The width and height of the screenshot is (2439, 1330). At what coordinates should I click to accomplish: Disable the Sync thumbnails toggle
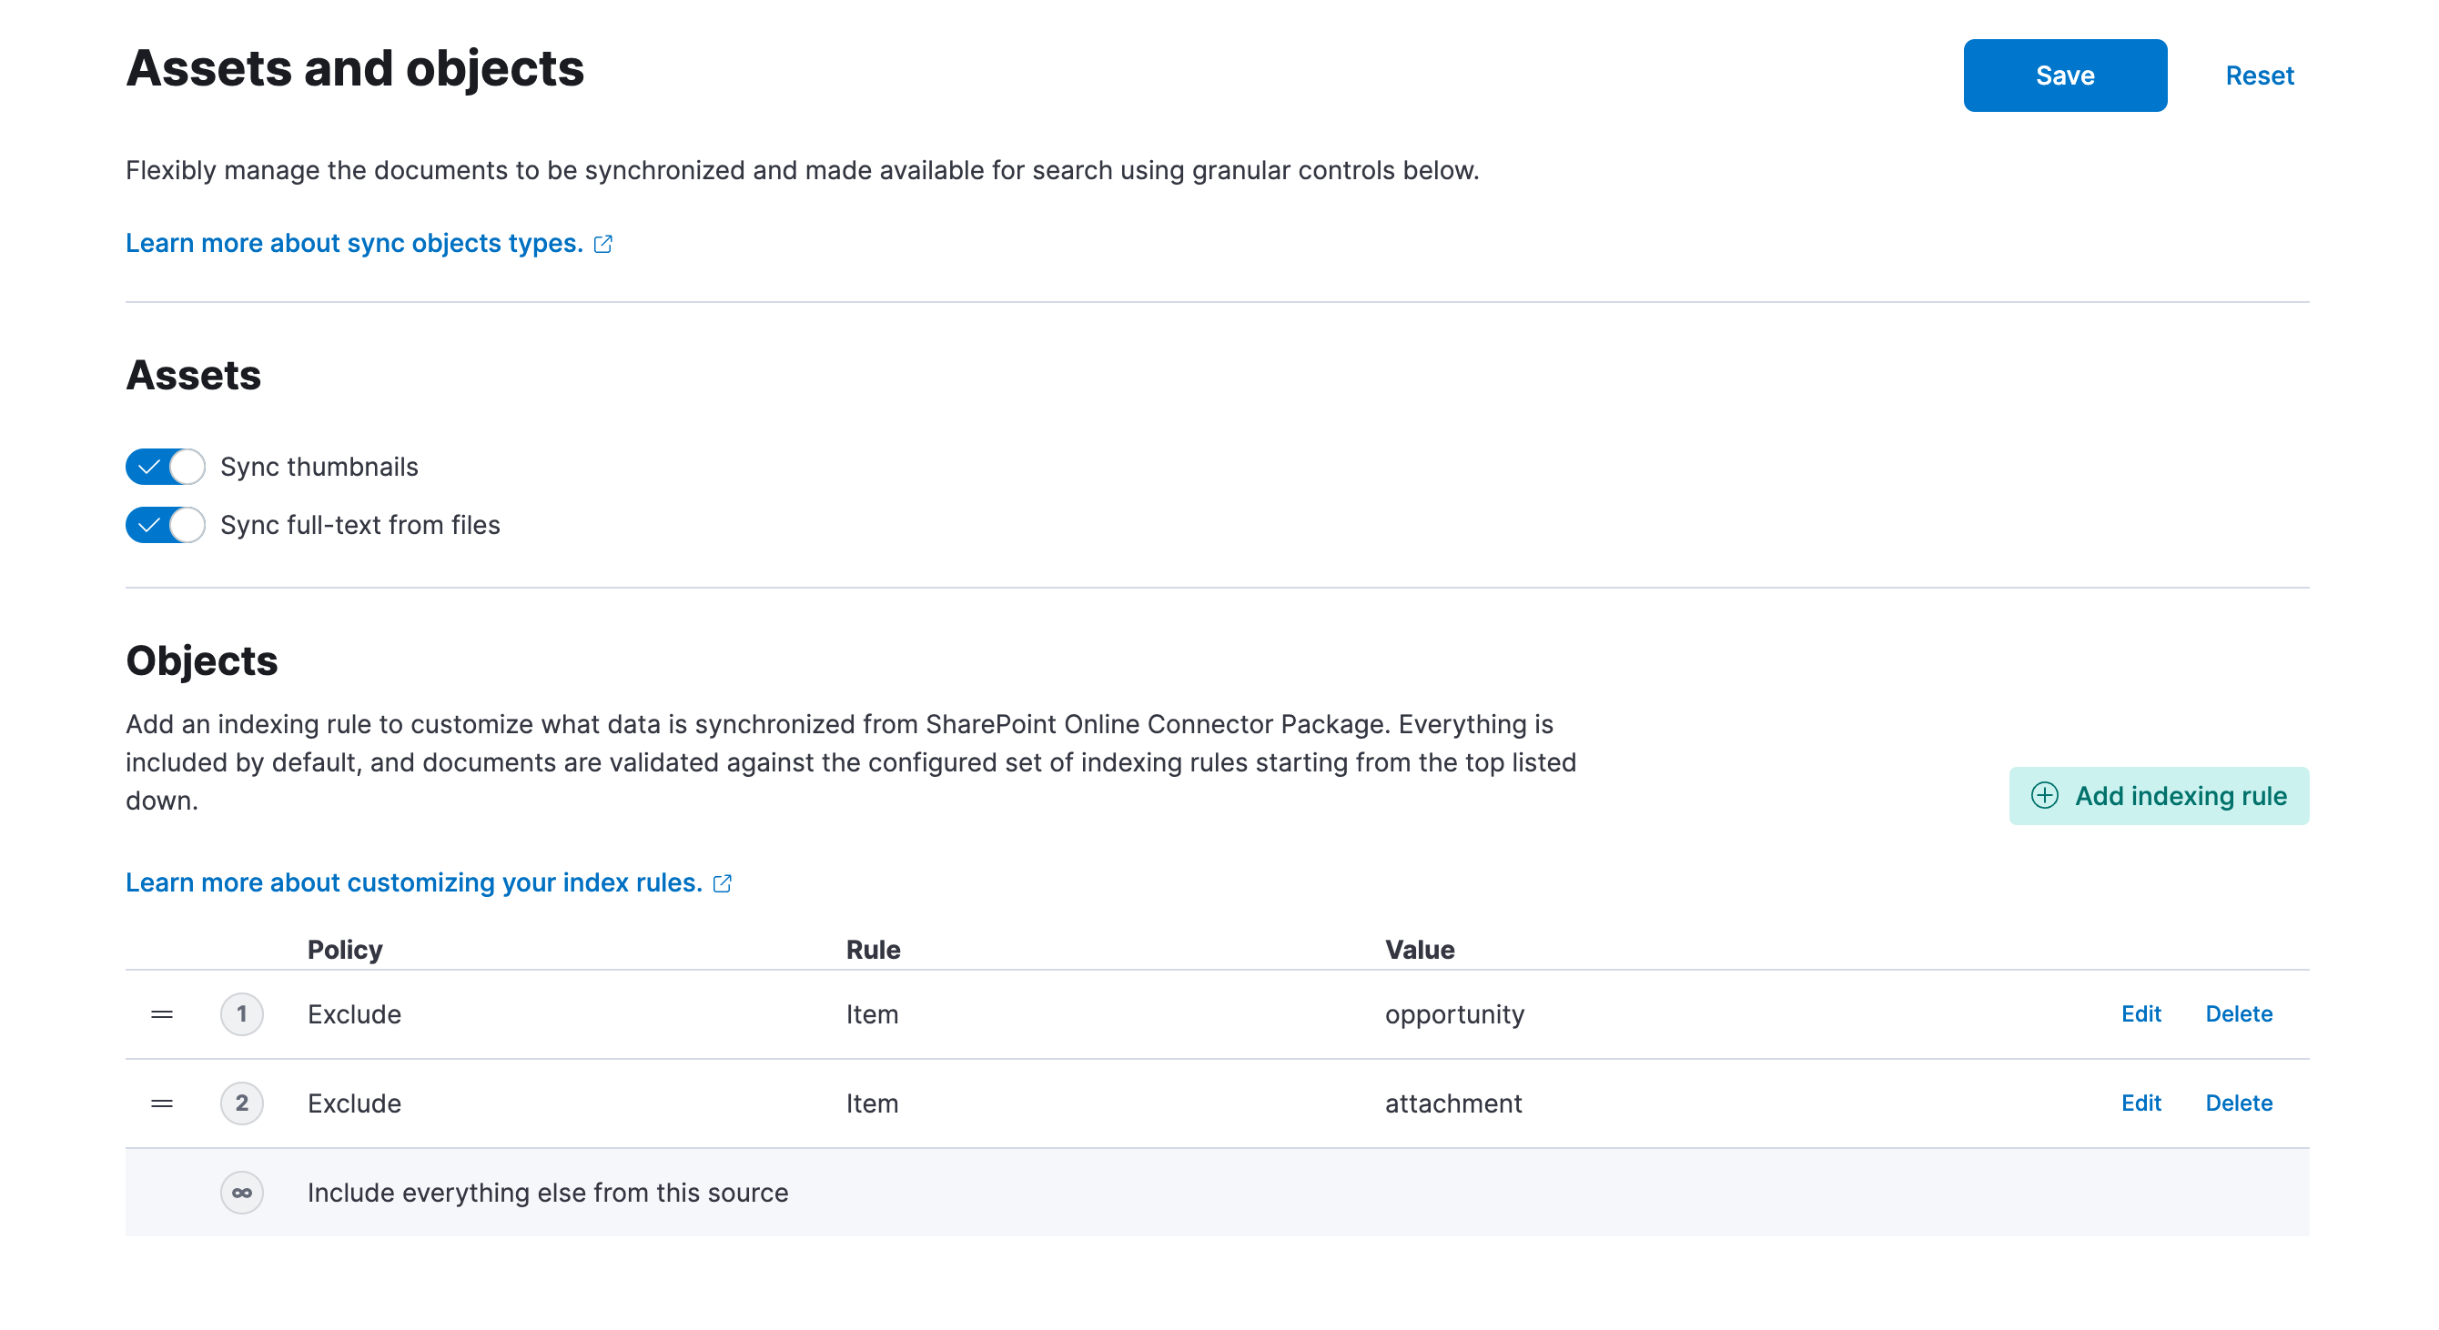tap(165, 466)
